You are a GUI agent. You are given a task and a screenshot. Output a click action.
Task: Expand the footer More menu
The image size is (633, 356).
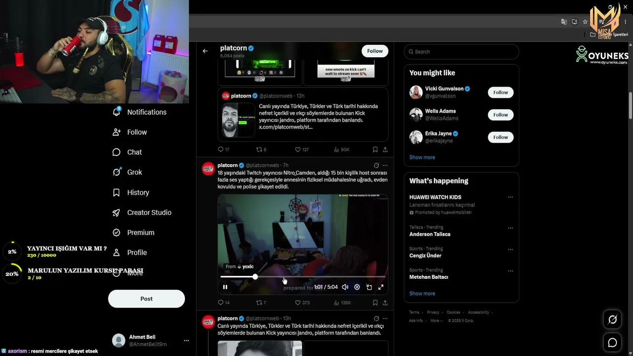pyautogui.click(x=436, y=320)
